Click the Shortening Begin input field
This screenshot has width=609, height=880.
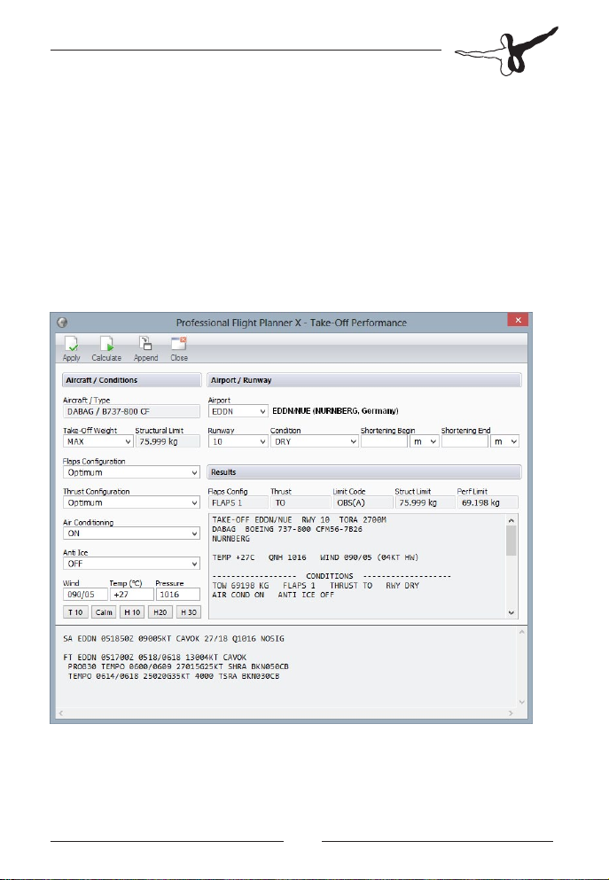coord(384,441)
